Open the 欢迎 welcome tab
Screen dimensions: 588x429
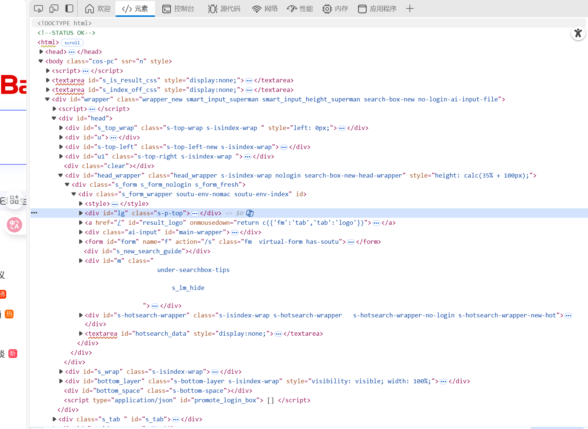(x=98, y=9)
